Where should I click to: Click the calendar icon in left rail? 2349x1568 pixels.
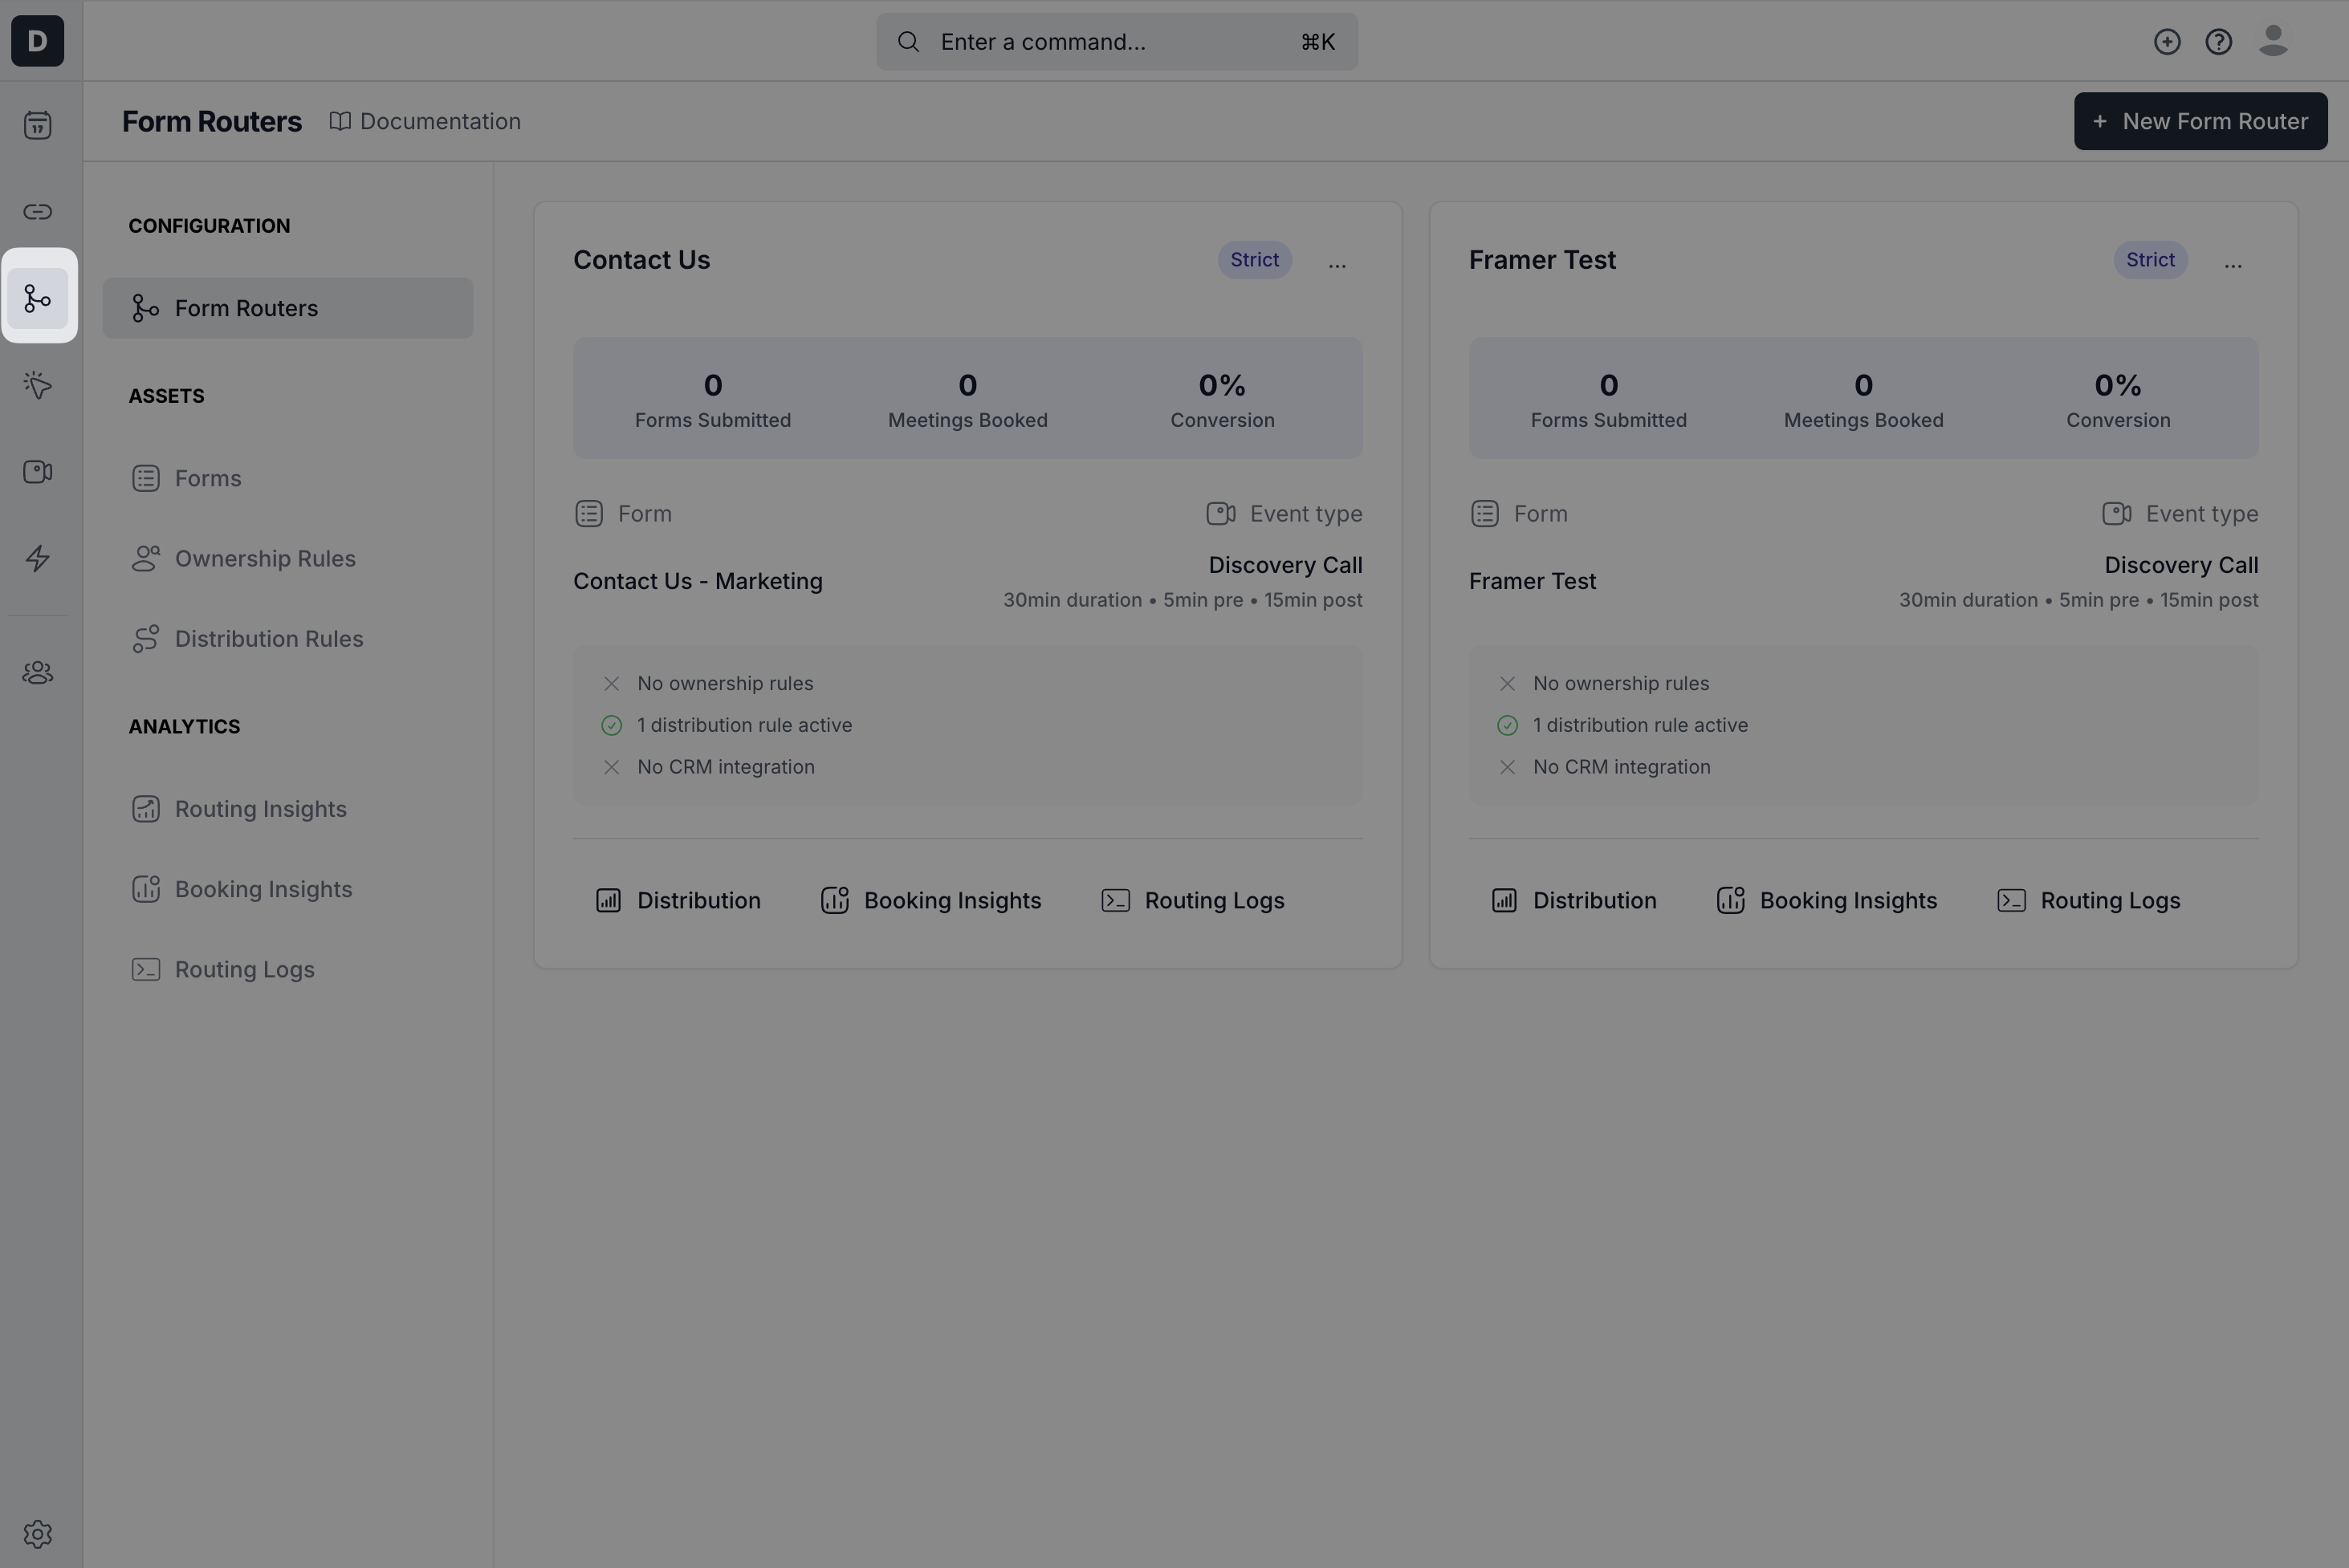click(38, 125)
